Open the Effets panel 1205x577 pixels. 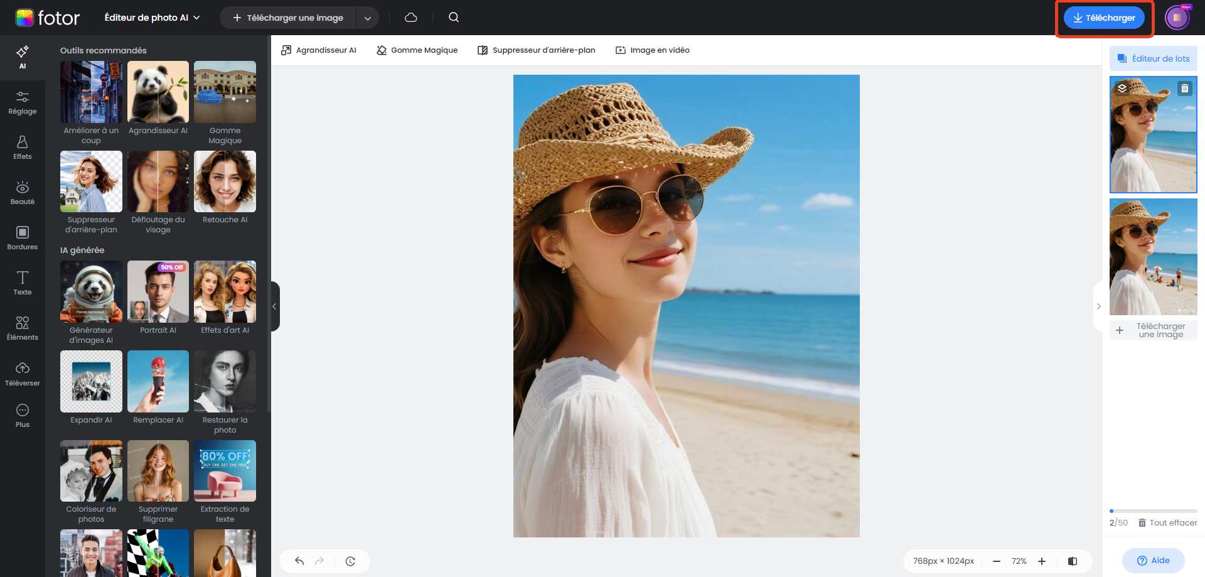[x=22, y=148]
